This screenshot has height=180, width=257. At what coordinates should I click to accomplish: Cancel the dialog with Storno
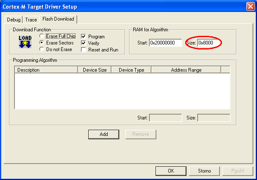point(204,171)
